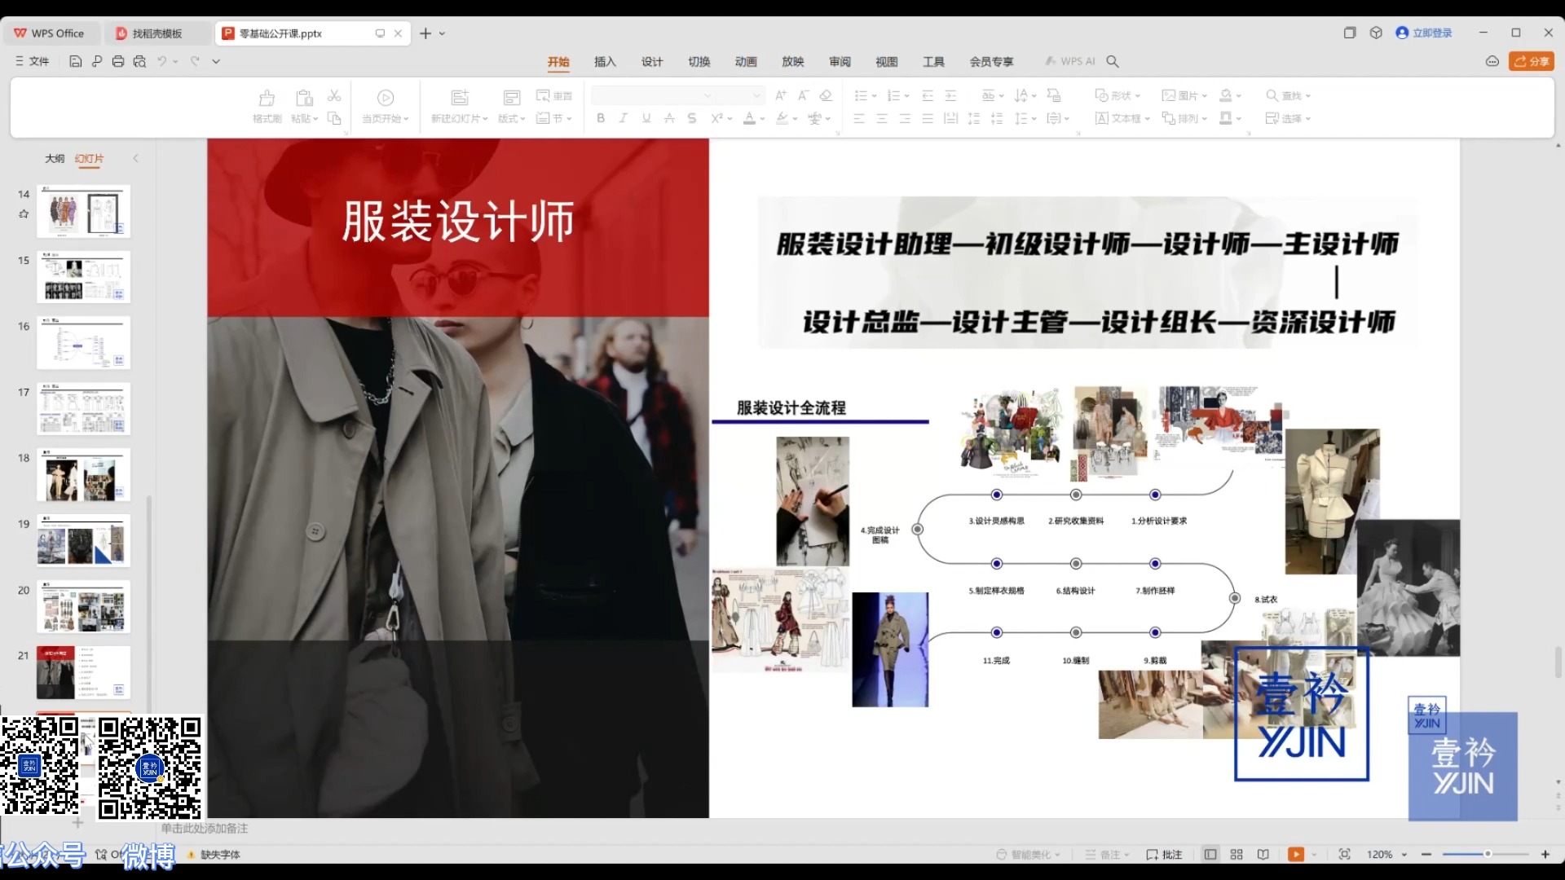Toggle center alignment paragraph
The image size is (1565, 880).
tap(882, 118)
